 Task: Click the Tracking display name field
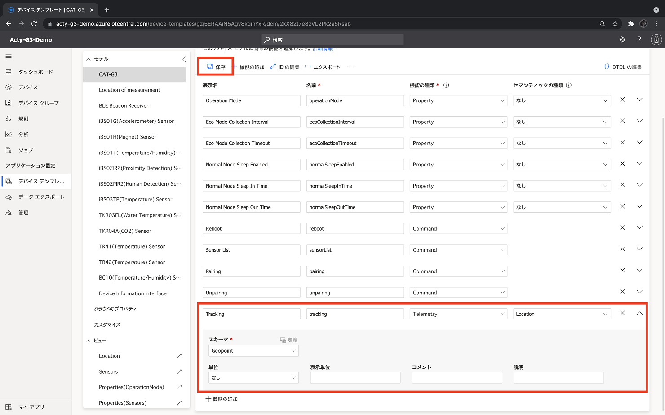coord(252,314)
